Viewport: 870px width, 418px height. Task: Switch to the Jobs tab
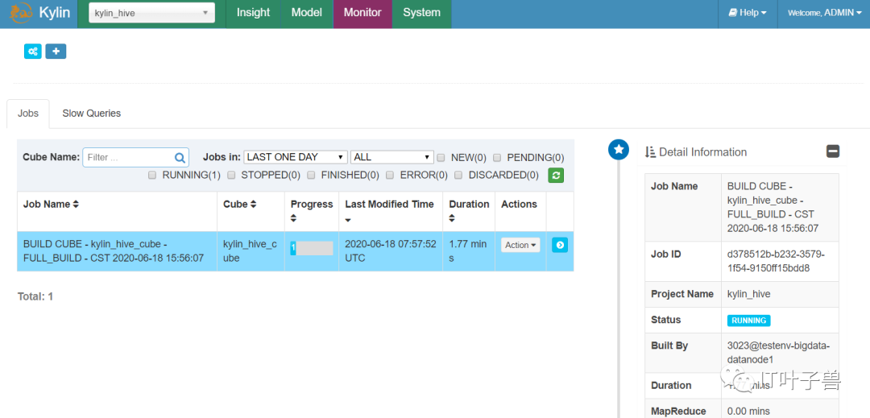click(x=27, y=114)
